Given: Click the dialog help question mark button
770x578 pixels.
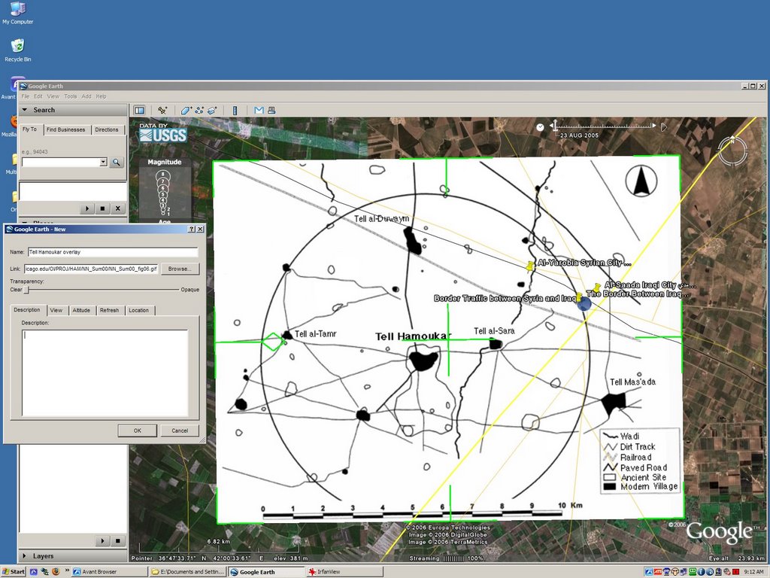Looking at the screenshot, I should tap(192, 229).
